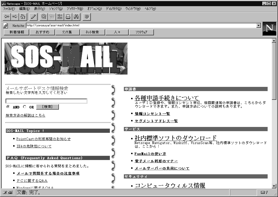Screen dimensions: 278x197
Task: Click the Open Location toolbar icon
Action: [60, 17]
